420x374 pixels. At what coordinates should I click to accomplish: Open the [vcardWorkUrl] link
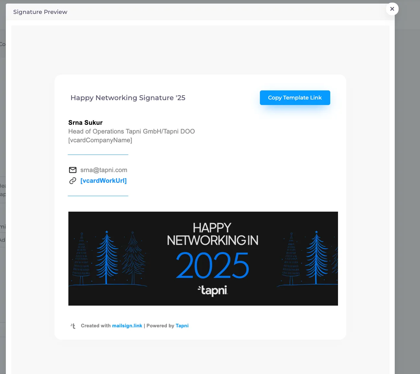click(x=103, y=181)
